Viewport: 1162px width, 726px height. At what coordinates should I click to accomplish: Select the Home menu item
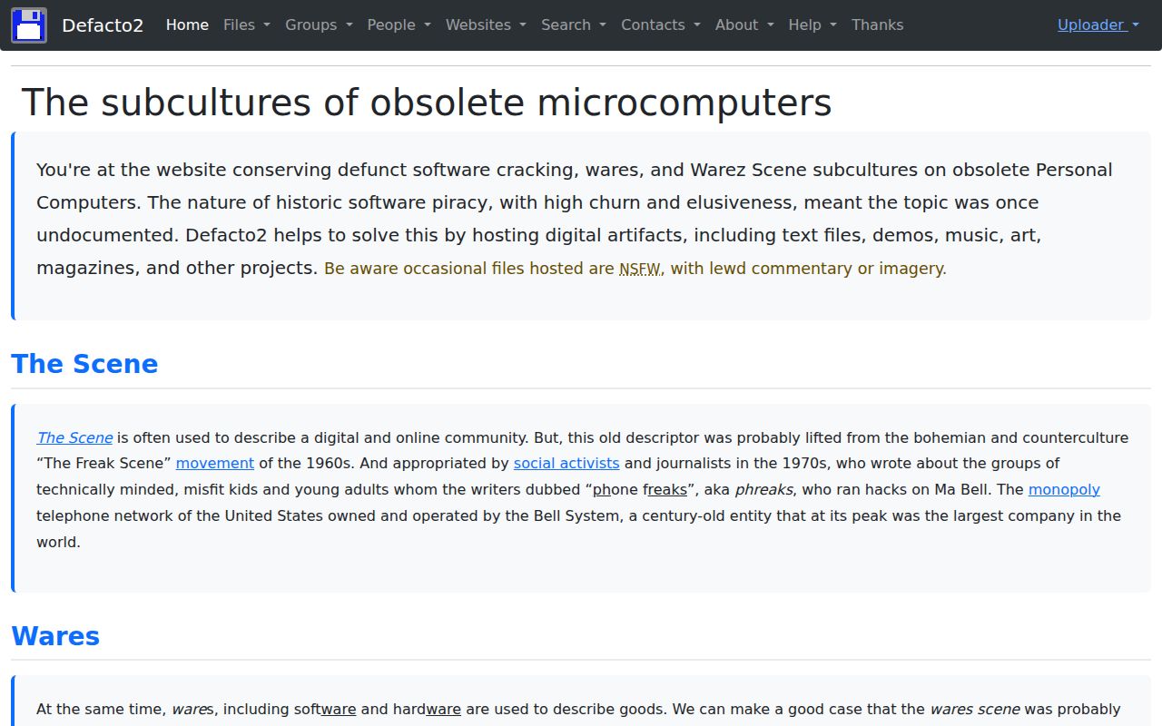(x=187, y=25)
